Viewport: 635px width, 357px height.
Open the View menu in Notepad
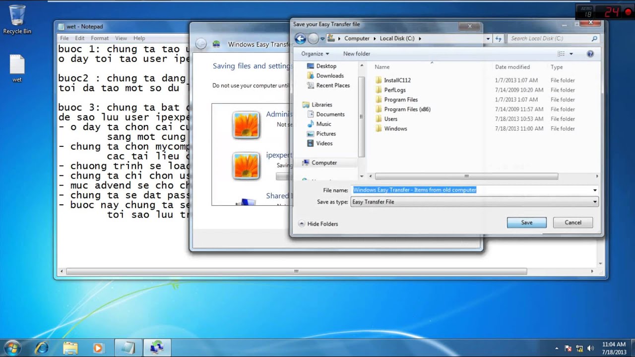coord(121,38)
